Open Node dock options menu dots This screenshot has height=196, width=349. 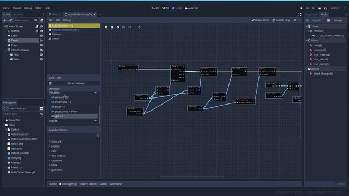[x=346, y=15]
